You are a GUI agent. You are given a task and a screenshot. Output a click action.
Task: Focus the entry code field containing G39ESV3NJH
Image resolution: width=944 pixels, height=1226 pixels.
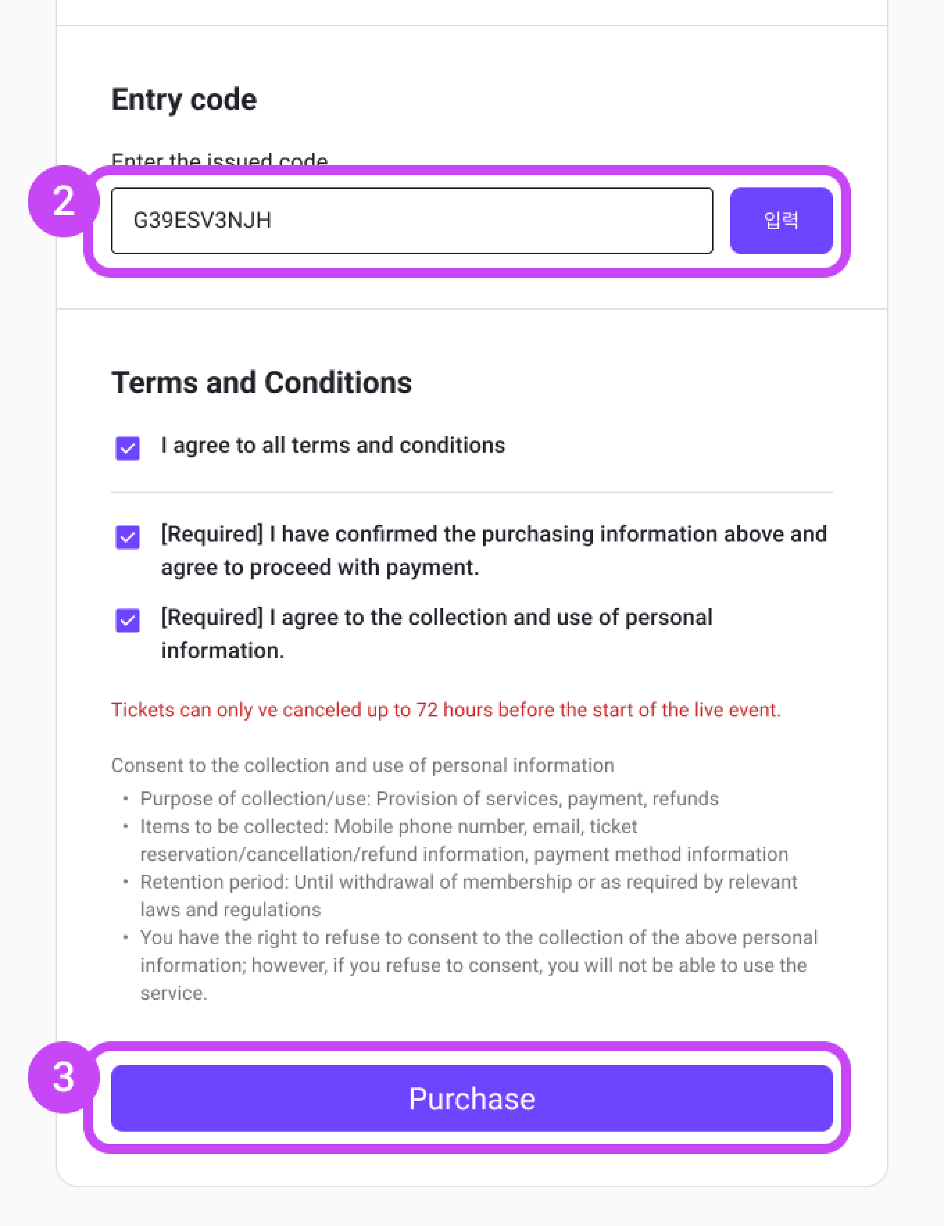[412, 221]
